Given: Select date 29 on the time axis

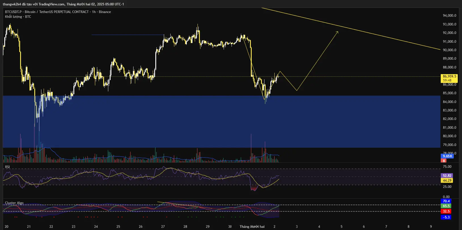Looking at the screenshot, I should [207, 227].
